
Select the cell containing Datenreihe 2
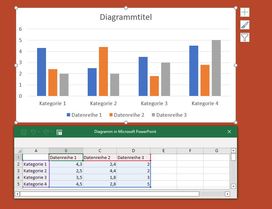coord(100,157)
